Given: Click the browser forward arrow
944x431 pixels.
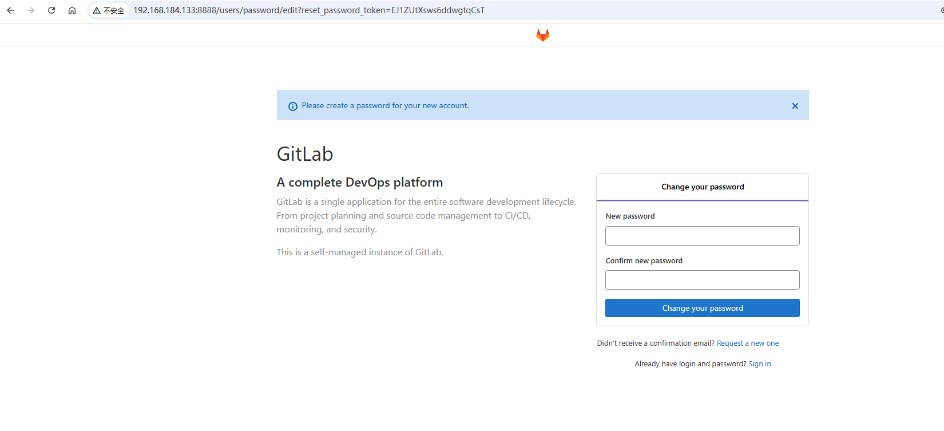Looking at the screenshot, I should click(31, 10).
